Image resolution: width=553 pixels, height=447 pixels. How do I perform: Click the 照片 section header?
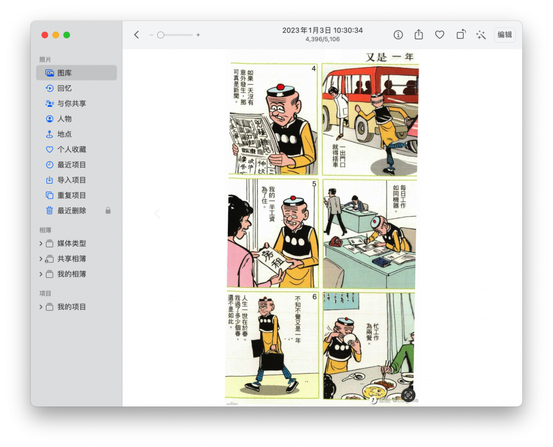coord(45,59)
